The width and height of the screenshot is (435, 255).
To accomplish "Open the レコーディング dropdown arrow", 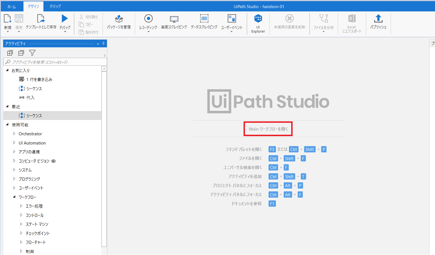I will [148, 32].
